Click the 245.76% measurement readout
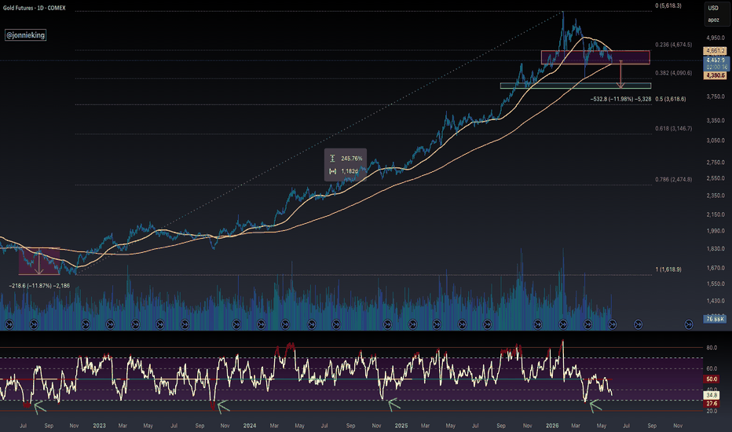The height and width of the screenshot is (432, 732). [x=351, y=159]
